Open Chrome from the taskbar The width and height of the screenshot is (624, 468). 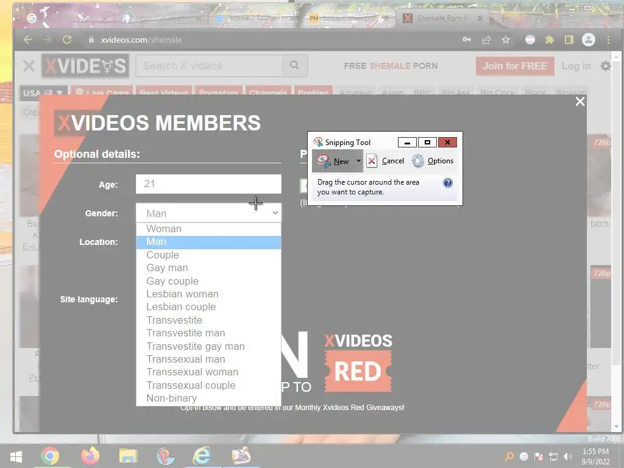pyautogui.click(x=50, y=456)
